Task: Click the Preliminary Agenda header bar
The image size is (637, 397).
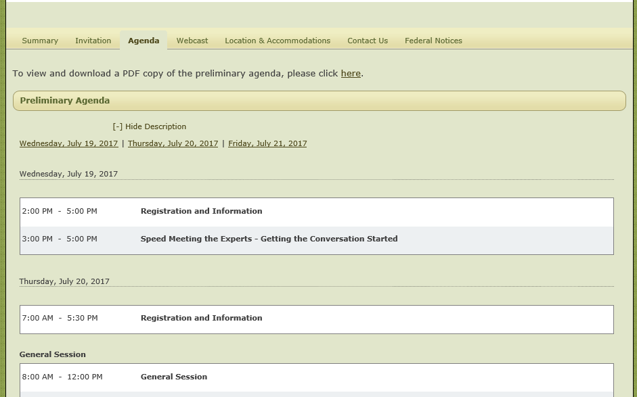Action: (x=319, y=101)
